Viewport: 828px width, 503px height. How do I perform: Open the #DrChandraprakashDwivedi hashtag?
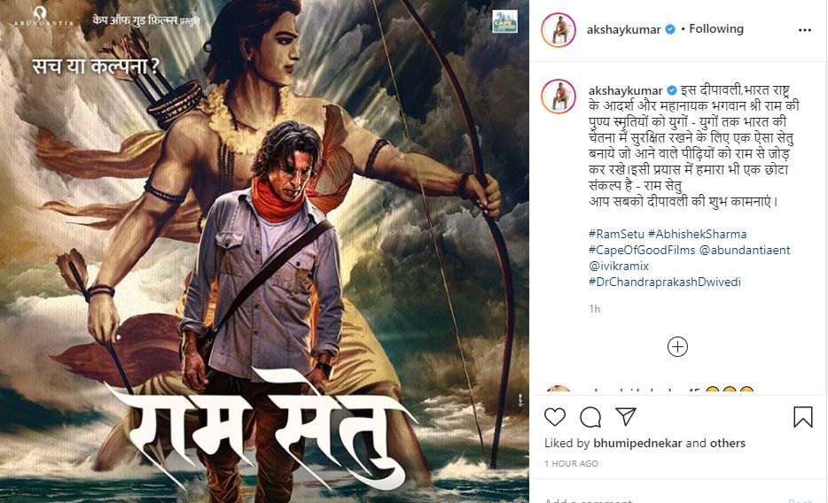[x=664, y=282]
